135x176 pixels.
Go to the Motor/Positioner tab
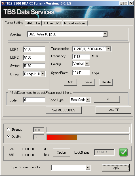coord(75,23)
